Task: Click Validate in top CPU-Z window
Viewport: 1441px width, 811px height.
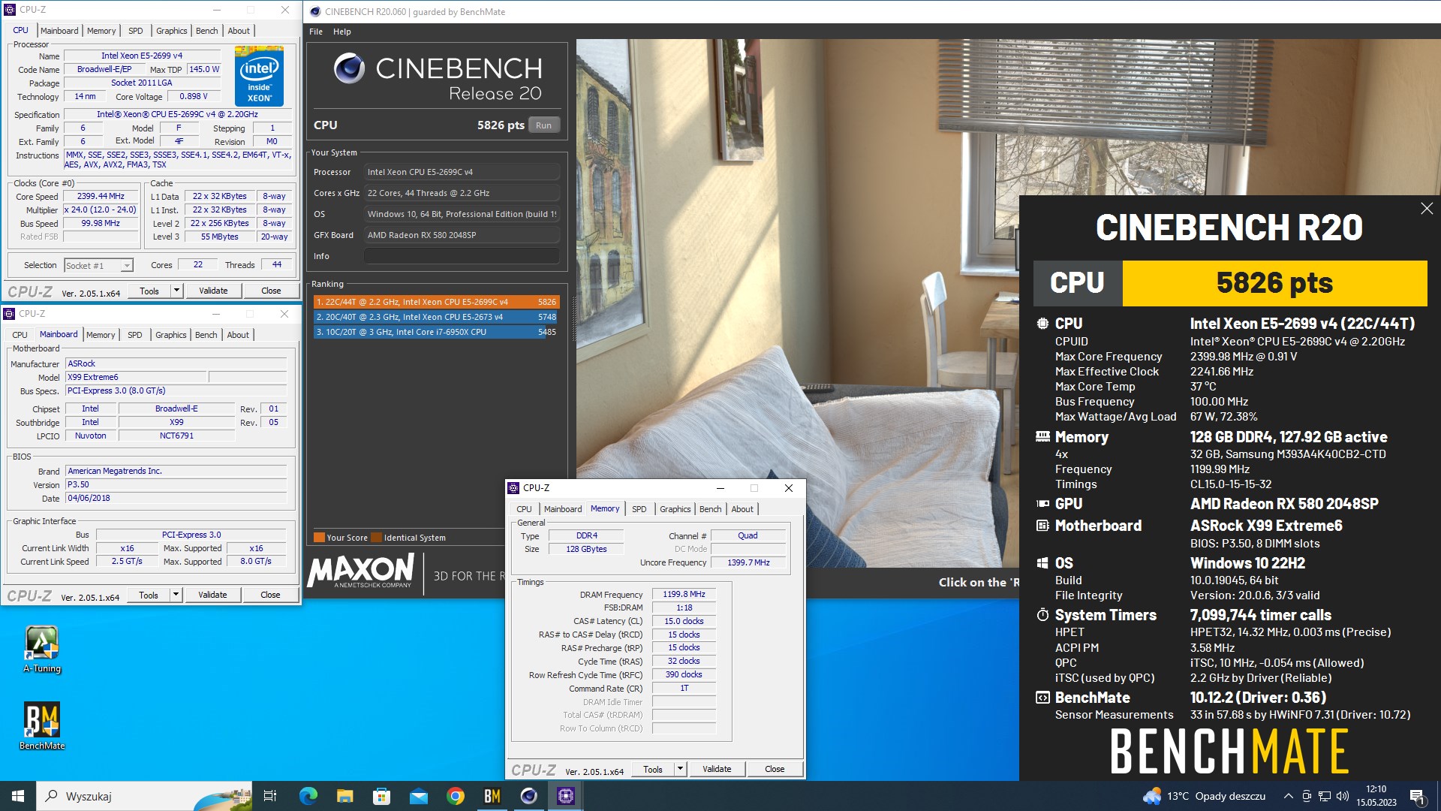Action: pos(213,291)
